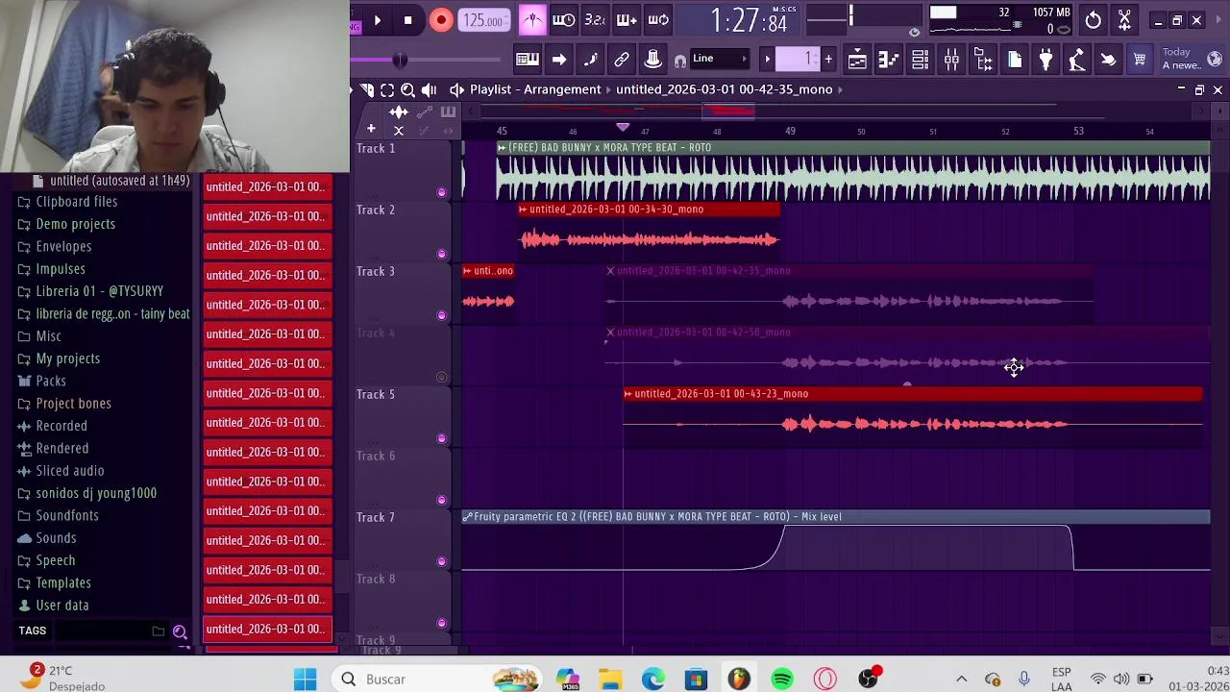Add new pattern with plus button
The height and width of the screenshot is (692, 1230).
[828, 60]
